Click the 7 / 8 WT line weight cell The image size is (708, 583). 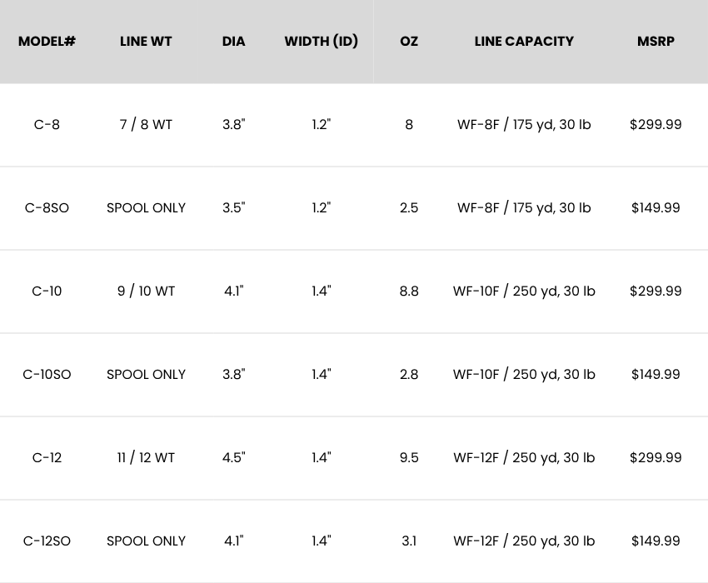(x=146, y=124)
